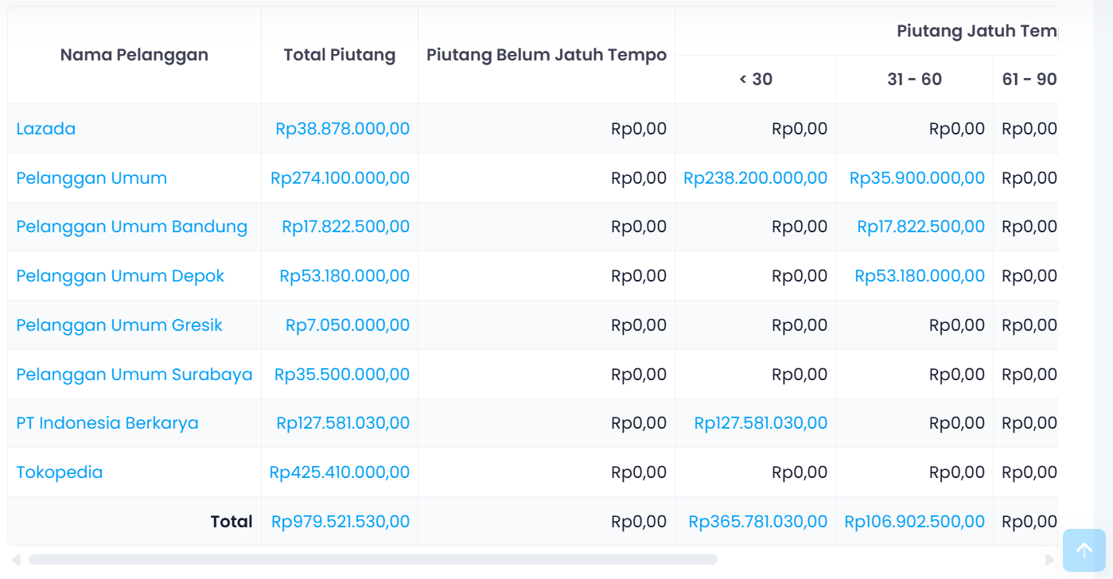Viewport: 1113px width, 579px height.
Task: Click Rp238.200.000,00 in the < 30 column
Action: [755, 177]
